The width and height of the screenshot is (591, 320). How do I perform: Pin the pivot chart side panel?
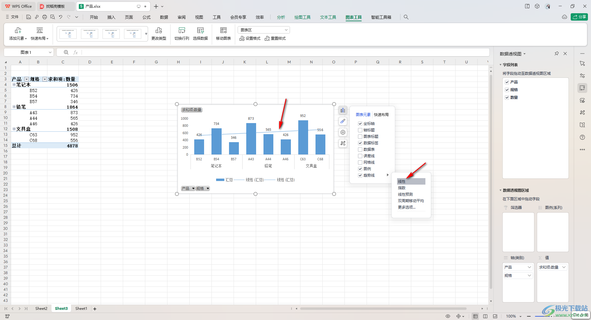557,54
